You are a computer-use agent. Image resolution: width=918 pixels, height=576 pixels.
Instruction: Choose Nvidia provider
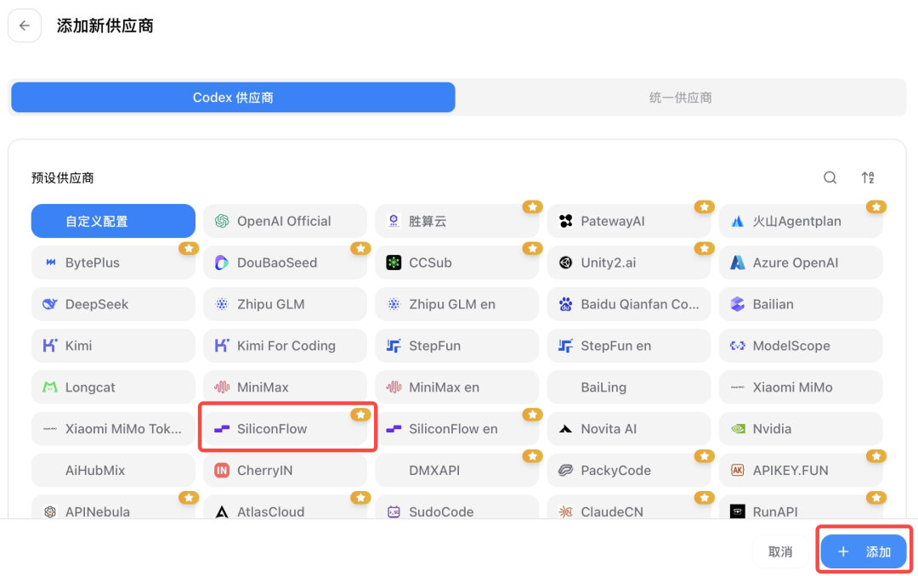tap(801, 429)
